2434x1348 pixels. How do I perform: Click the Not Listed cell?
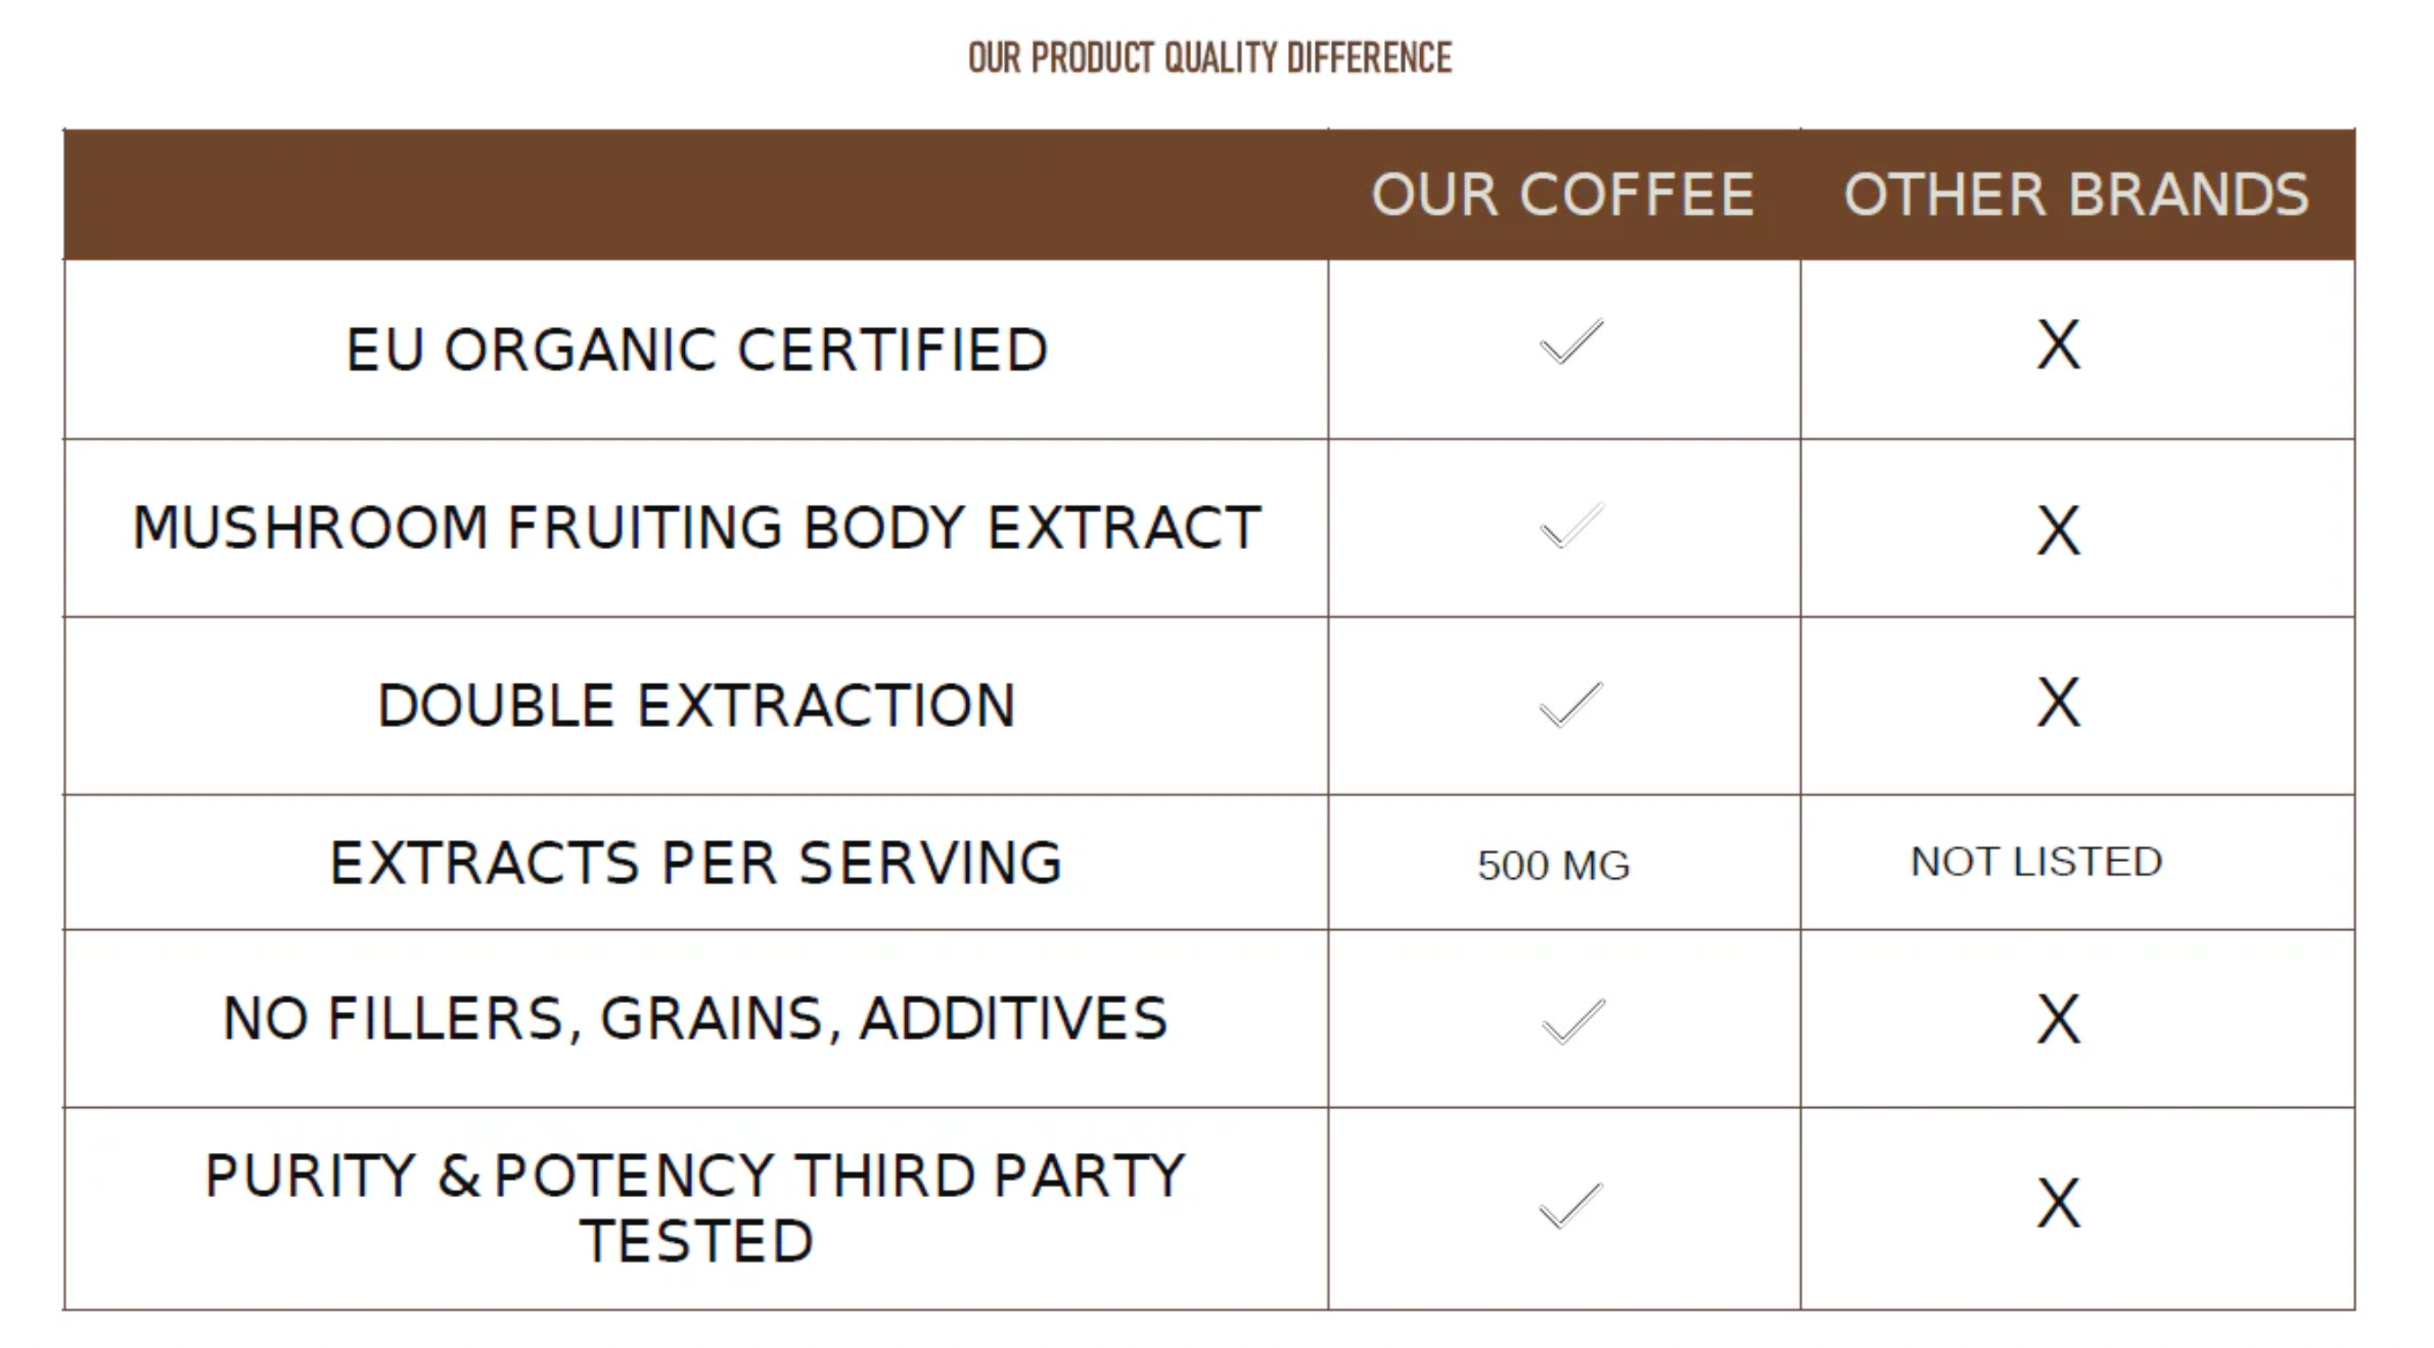pyautogui.click(x=2036, y=862)
